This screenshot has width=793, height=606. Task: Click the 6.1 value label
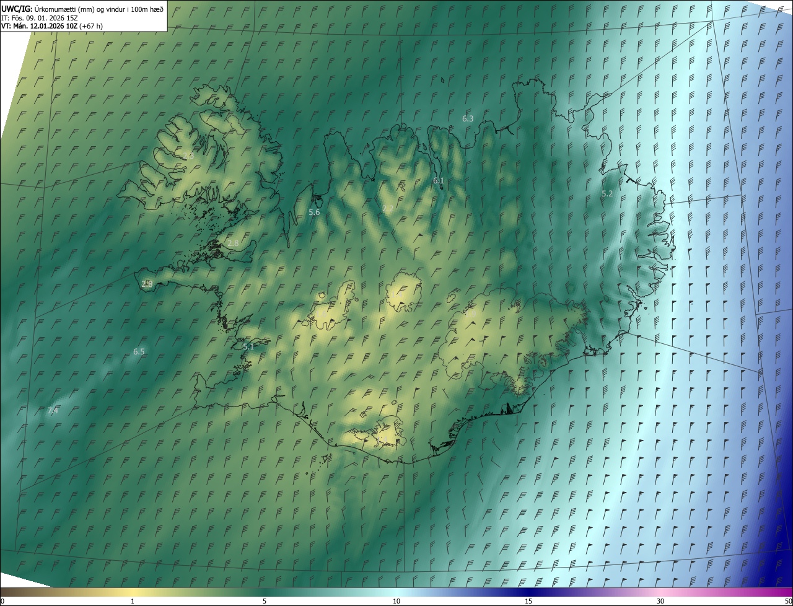tap(439, 181)
